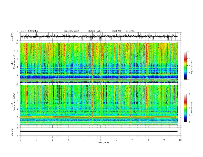
Task: Click the "0" tick on Time axis
Action: [20, 140]
